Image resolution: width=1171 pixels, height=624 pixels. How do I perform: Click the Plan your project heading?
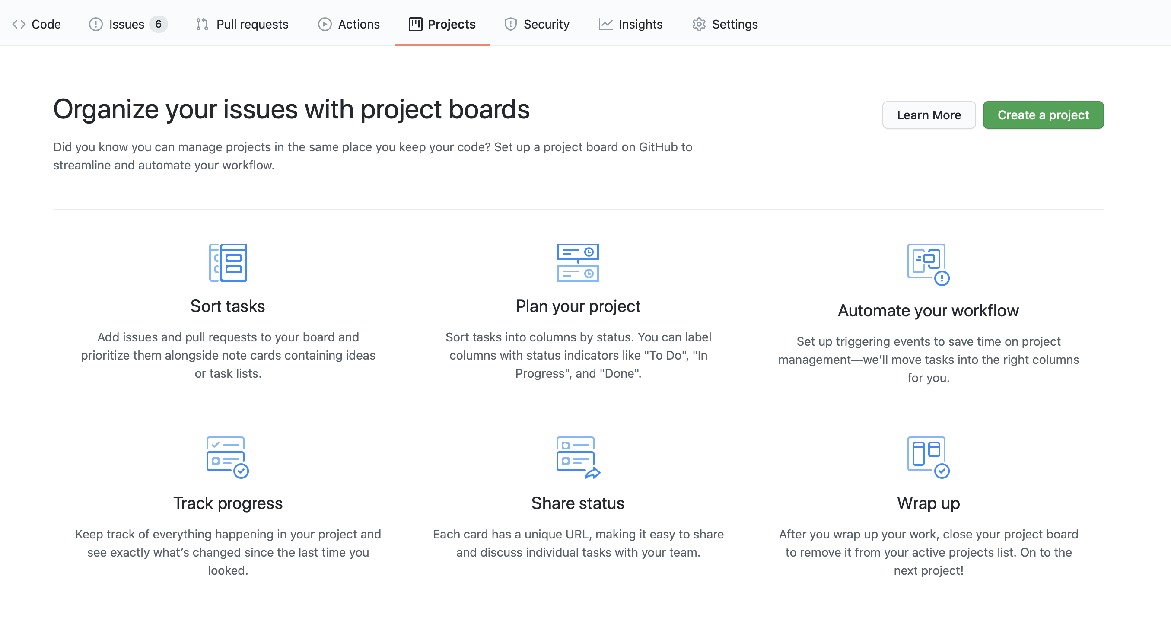click(x=578, y=307)
